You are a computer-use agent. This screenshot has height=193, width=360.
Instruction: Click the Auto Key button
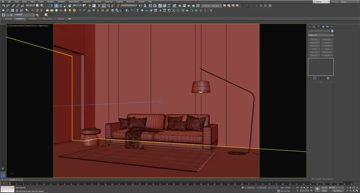tap(324, 188)
